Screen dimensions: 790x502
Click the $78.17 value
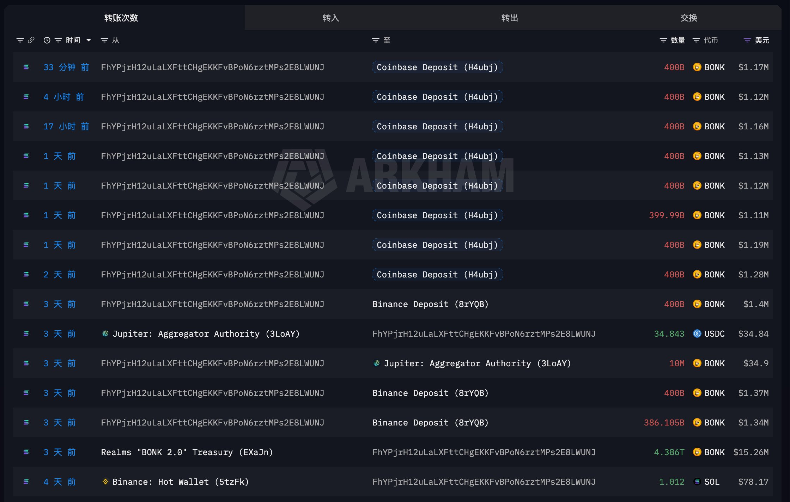pos(753,482)
